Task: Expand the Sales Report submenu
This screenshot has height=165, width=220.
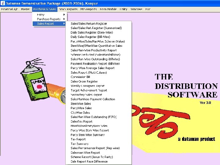Action: [49, 24]
